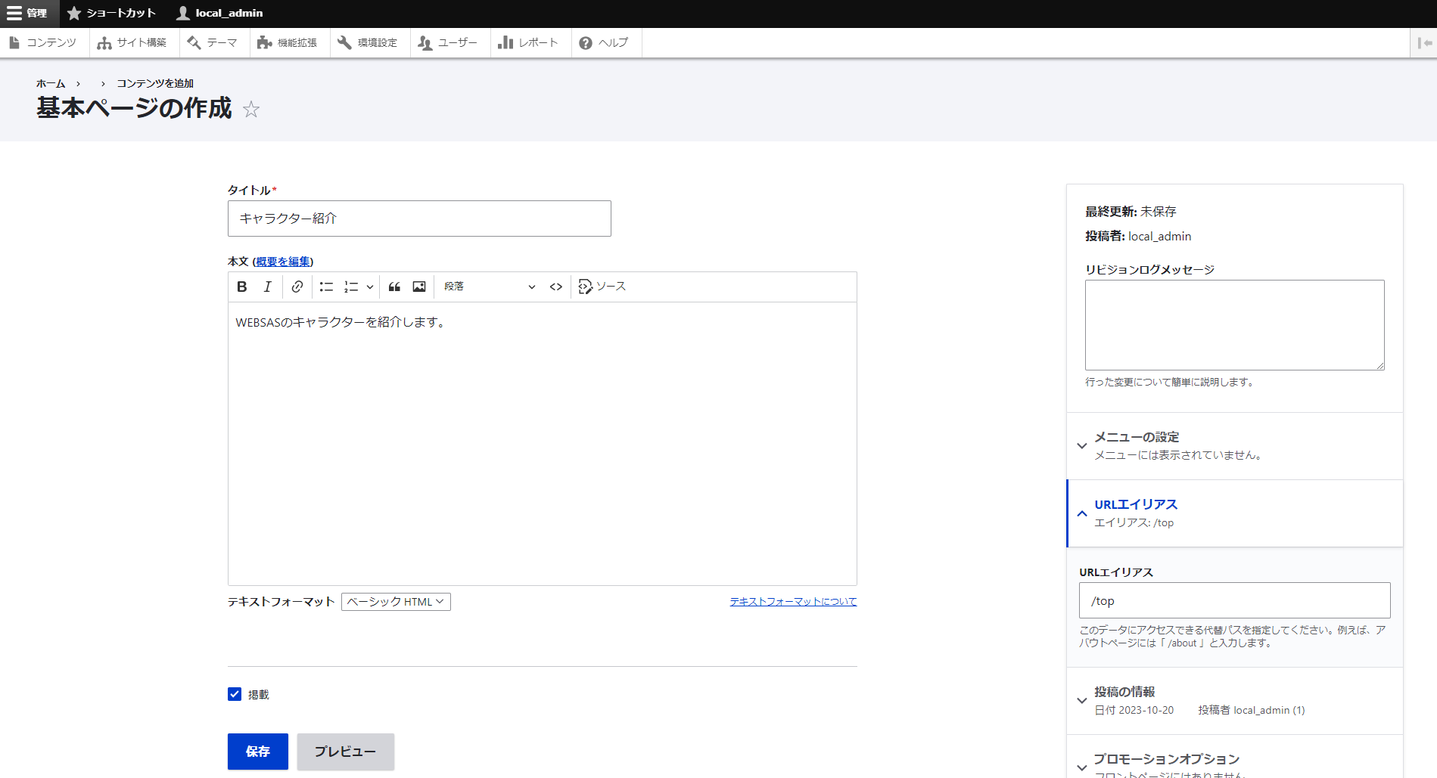1437x778 pixels.
Task: Click the プレビュー preview button
Action: click(346, 752)
